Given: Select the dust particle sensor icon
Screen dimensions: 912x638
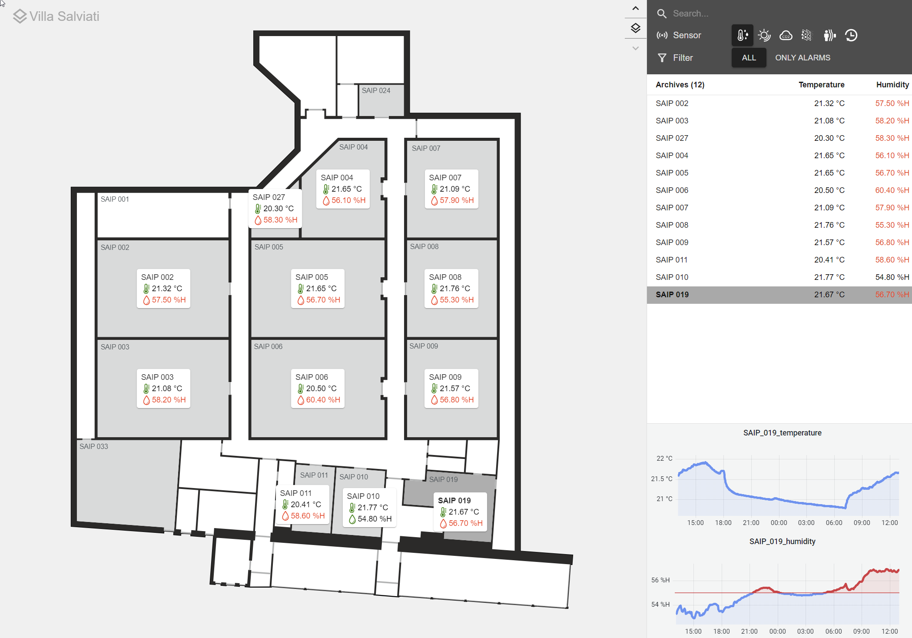Looking at the screenshot, I should click(x=807, y=35).
